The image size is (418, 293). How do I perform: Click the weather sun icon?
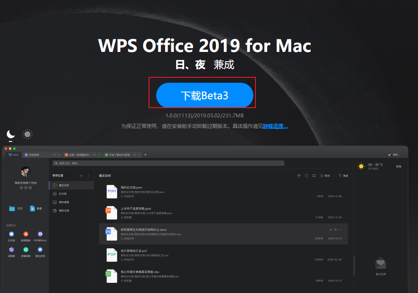pyautogui.click(x=361, y=166)
